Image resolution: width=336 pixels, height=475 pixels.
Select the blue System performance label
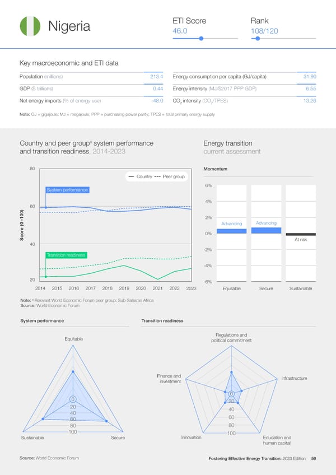point(68,190)
